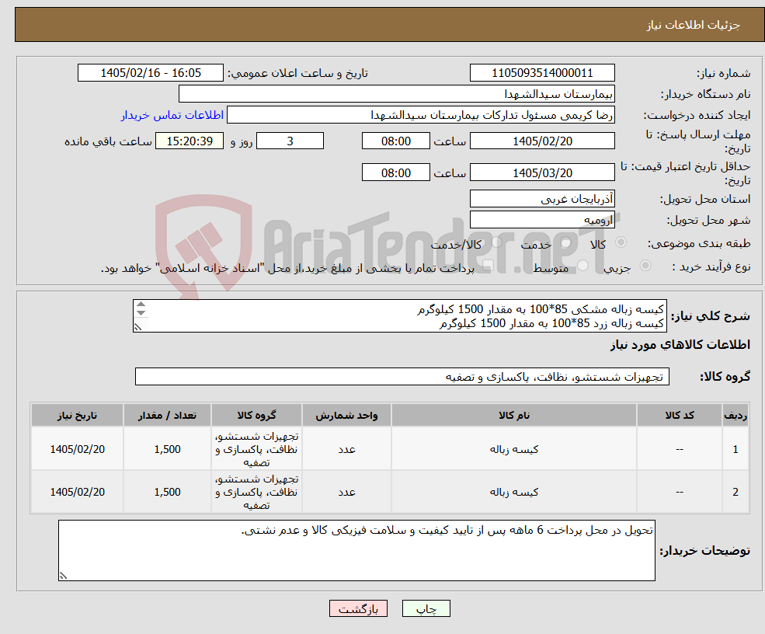
Task: Click the remaining days field showing 3
Action: coord(290,141)
